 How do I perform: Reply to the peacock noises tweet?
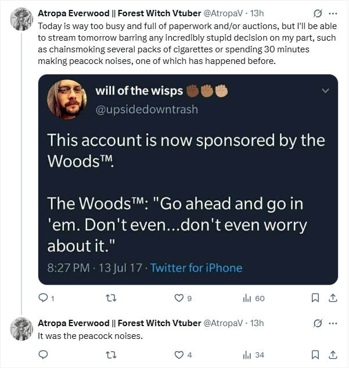[42, 355]
